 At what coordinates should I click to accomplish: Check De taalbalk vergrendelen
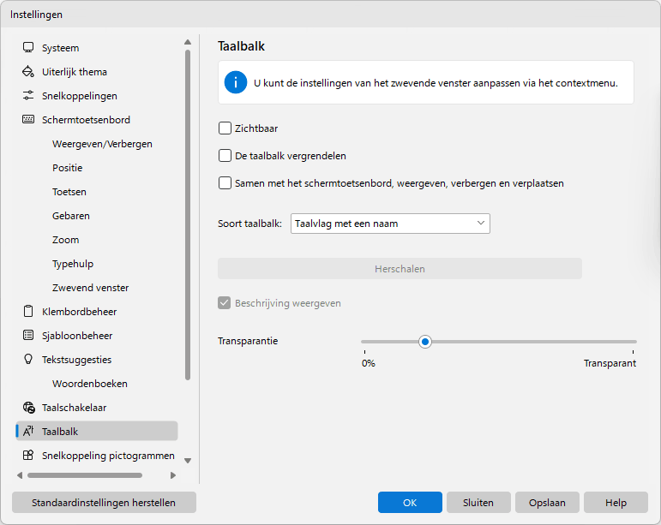(x=225, y=156)
